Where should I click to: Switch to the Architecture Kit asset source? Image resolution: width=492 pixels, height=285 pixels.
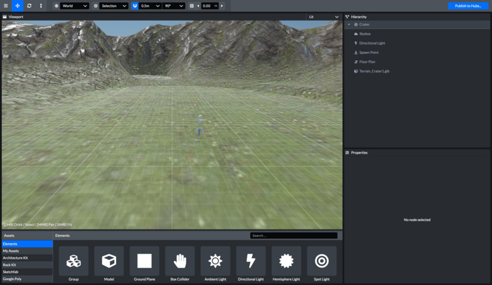tap(26, 258)
